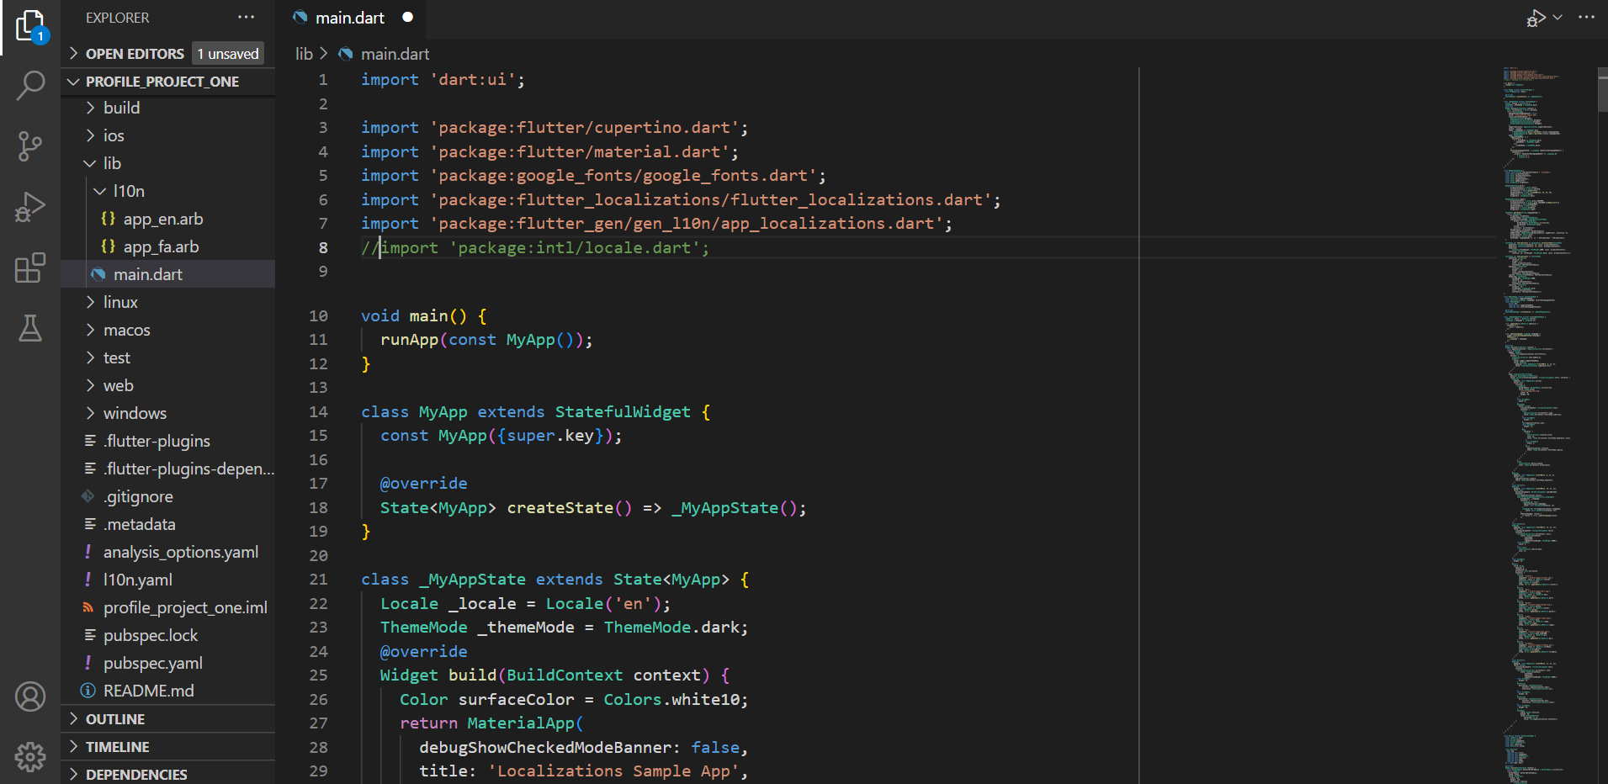The image size is (1608, 784).
Task: Click the 1 unsaved badge
Action: 228,54
